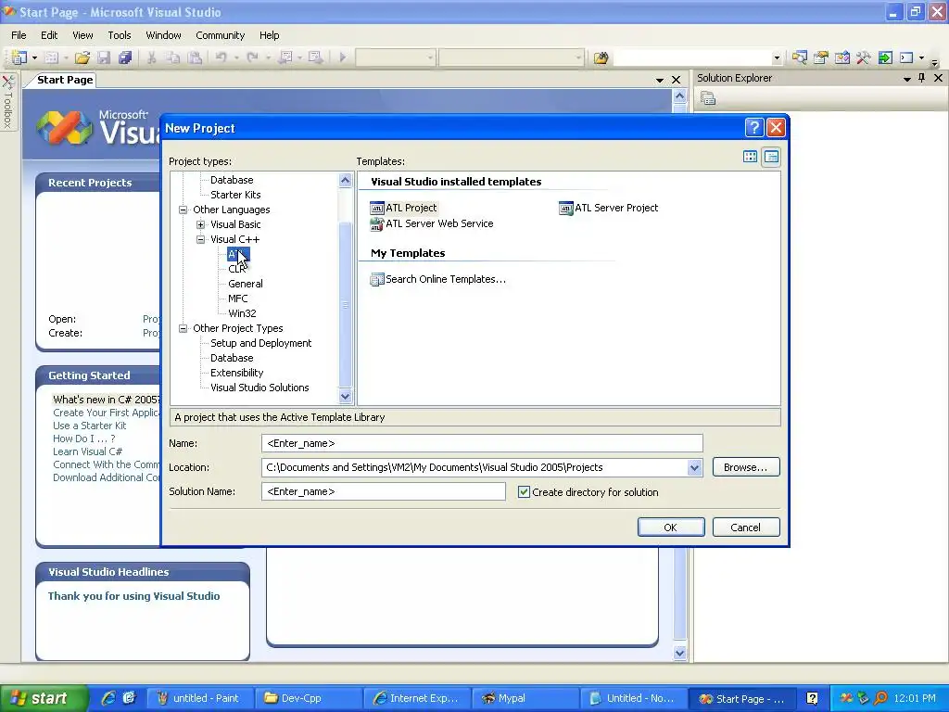Image resolution: width=949 pixels, height=712 pixels.
Task: Click the Save toolbar icon
Action: coord(104,57)
